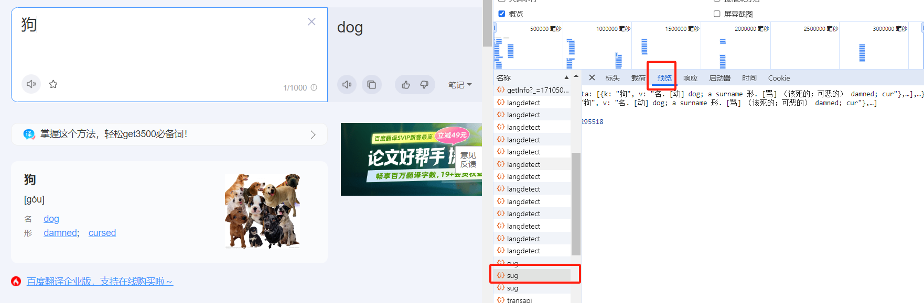Switch to the 响应 tab
This screenshot has height=303, width=924.
click(x=690, y=78)
